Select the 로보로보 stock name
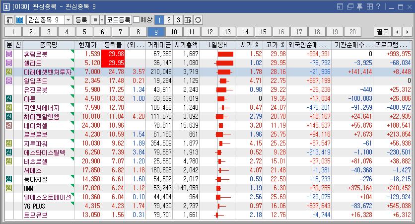 (x=35, y=135)
